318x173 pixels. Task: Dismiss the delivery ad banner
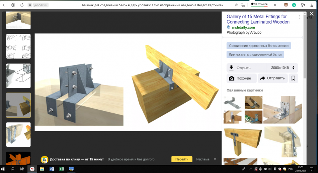point(215,159)
